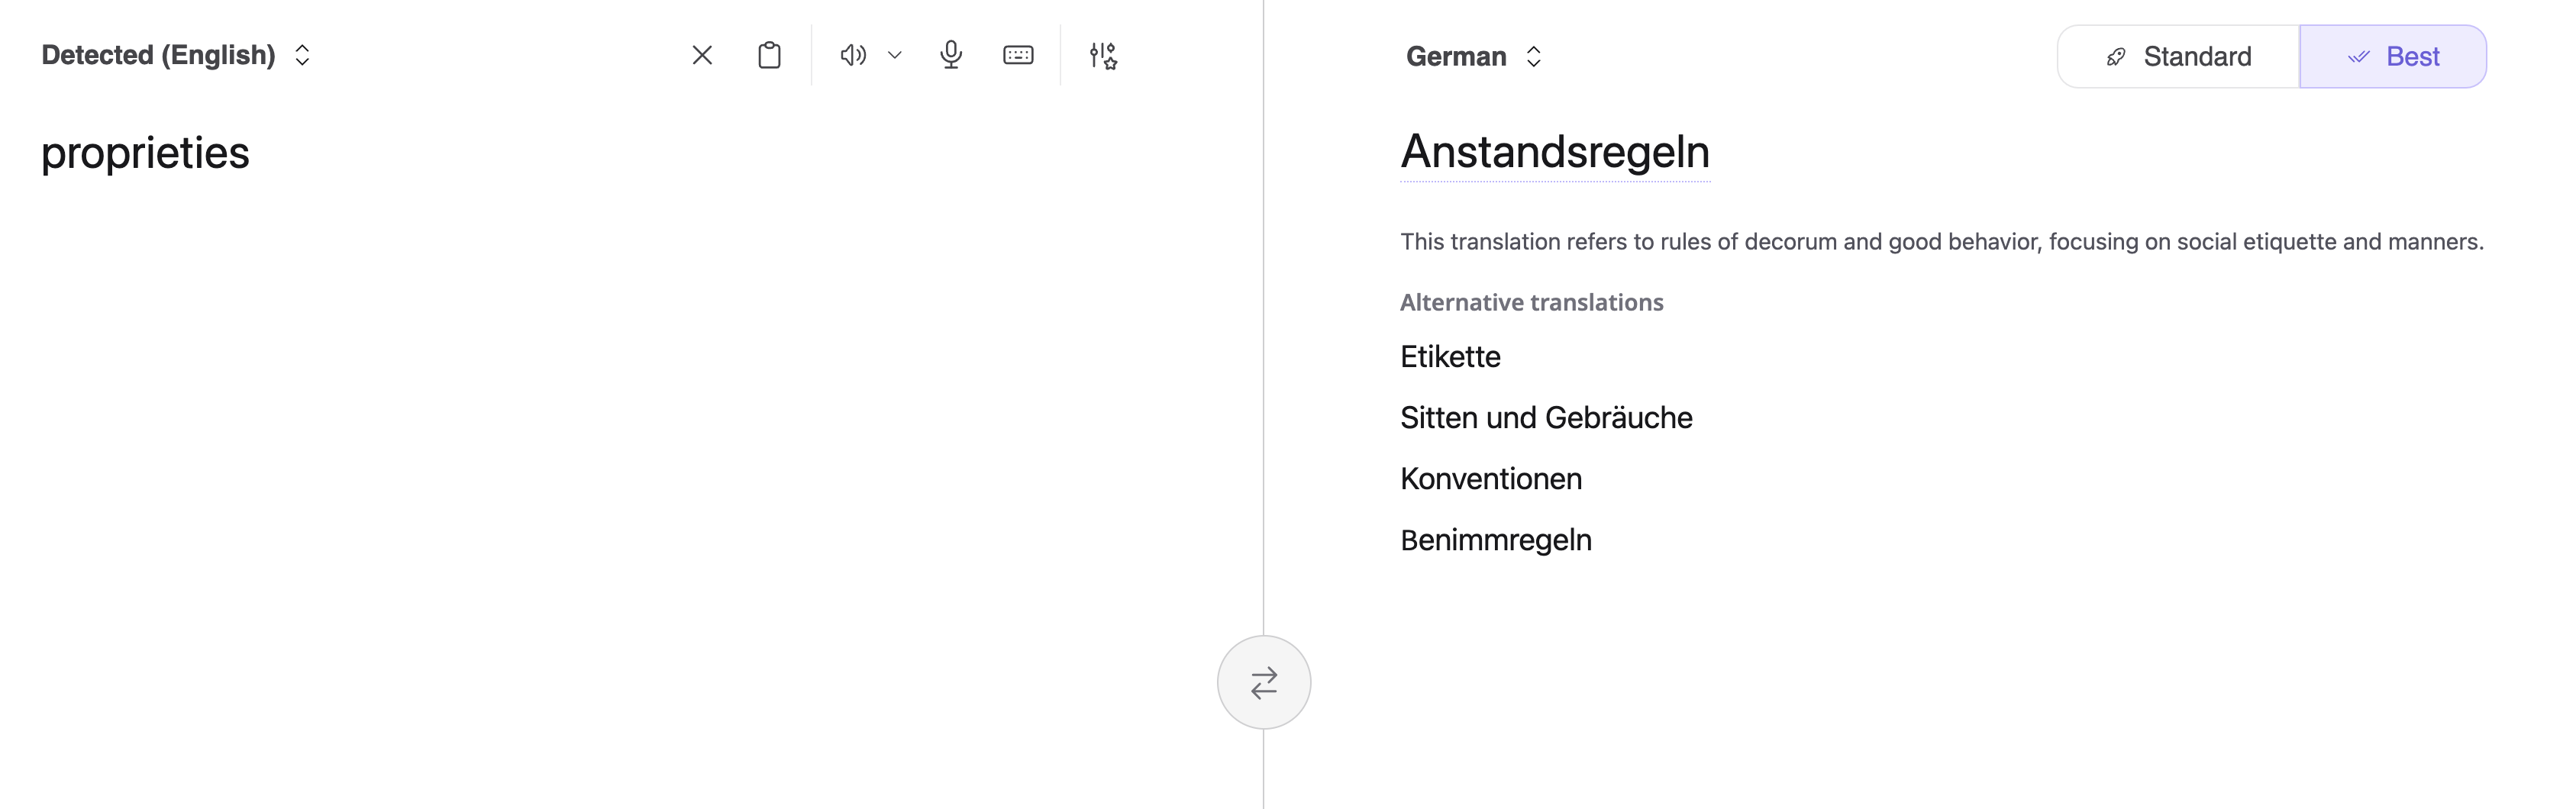Click the paste from clipboard icon

click(x=768, y=55)
